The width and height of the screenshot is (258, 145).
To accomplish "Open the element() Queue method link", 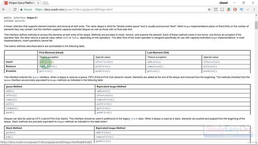I will click(12, 108).
